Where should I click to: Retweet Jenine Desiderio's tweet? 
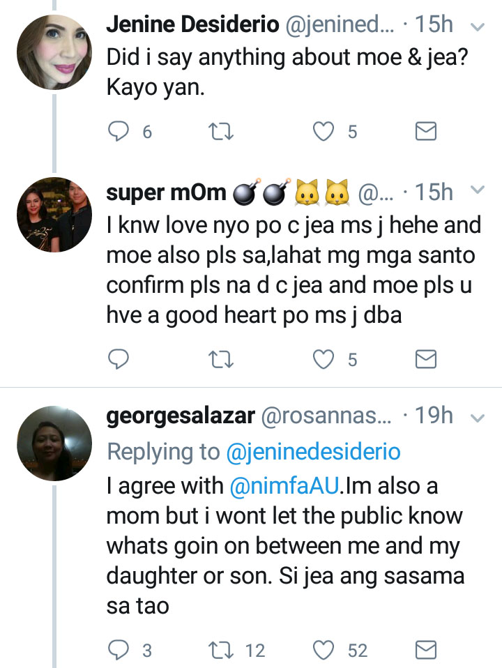[x=222, y=131]
